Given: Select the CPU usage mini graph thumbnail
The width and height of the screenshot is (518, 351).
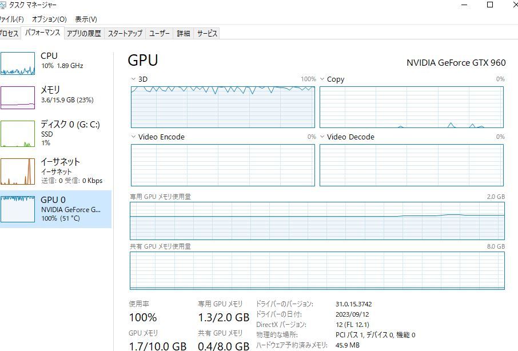Looking at the screenshot, I should click(18, 63).
